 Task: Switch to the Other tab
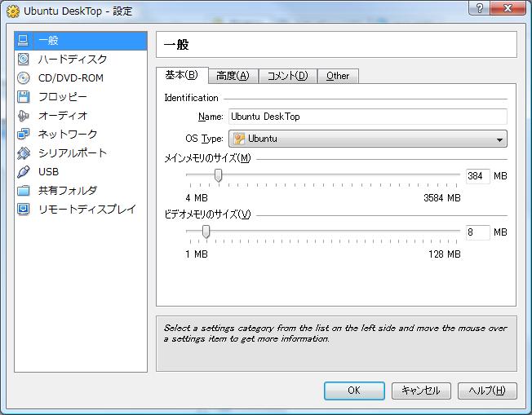pyautogui.click(x=338, y=76)
